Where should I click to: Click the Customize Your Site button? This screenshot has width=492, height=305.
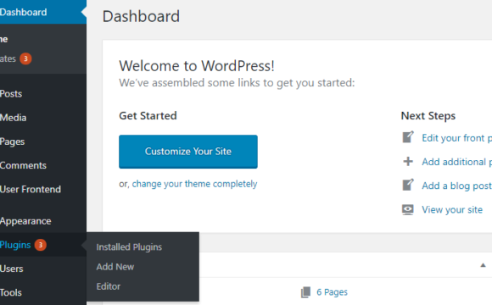188,152
